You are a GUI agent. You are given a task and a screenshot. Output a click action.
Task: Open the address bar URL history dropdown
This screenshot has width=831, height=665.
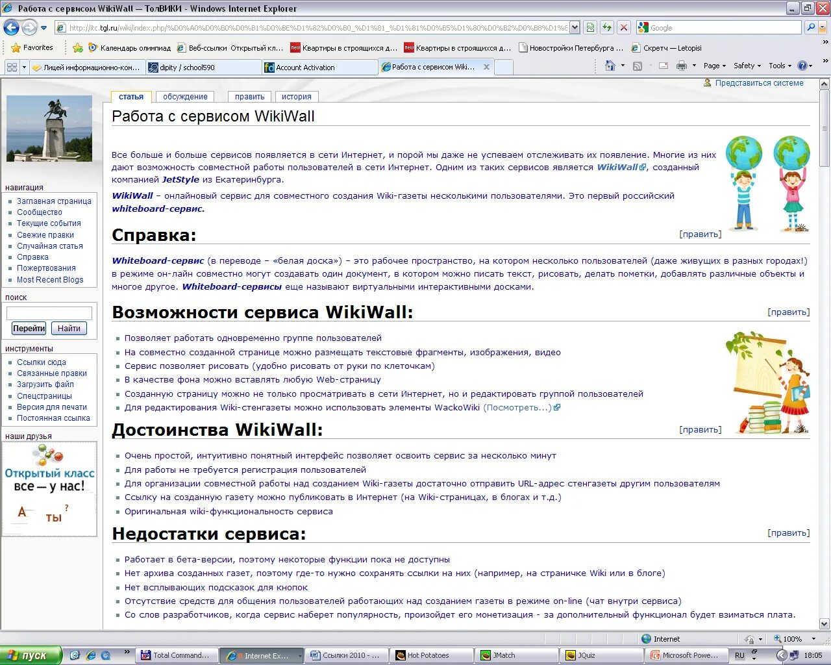(575, 27)
